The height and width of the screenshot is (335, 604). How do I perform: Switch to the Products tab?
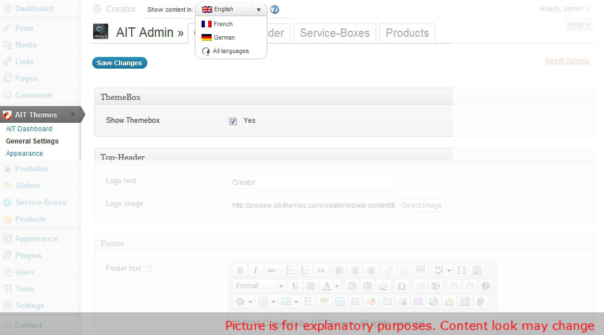point(407,33)
